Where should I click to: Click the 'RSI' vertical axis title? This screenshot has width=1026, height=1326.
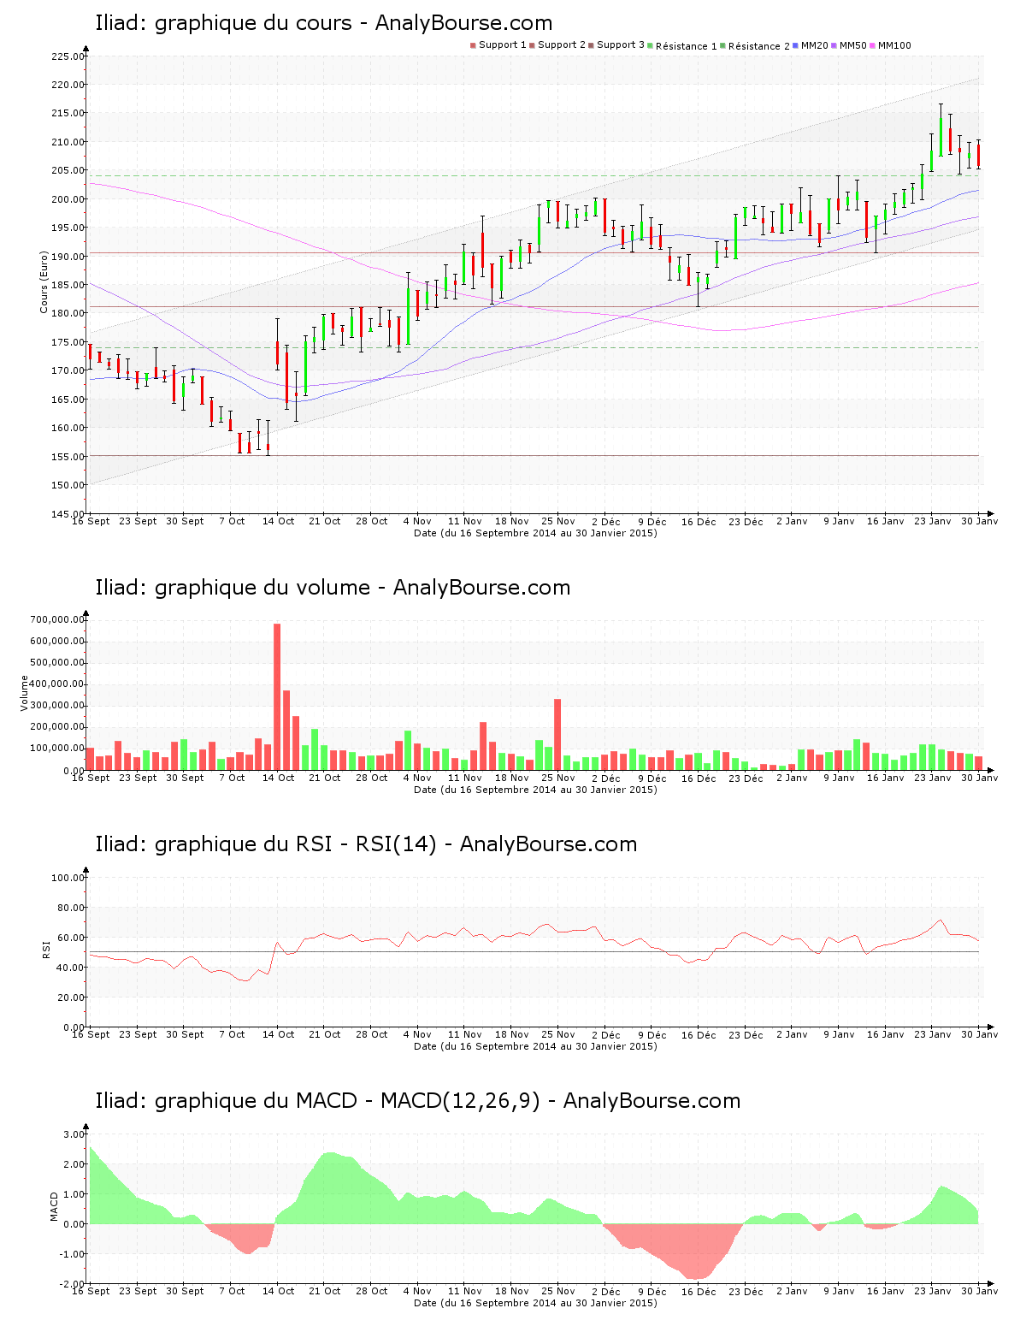tap(46, 950)
